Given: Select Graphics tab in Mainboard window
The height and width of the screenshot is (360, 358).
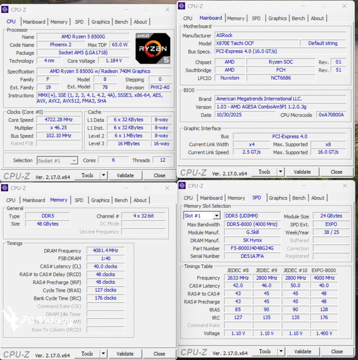Looking at the screenshot, I should (x=278, y=18).
